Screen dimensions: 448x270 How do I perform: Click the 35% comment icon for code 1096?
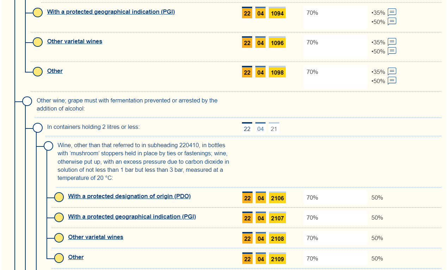[392, 42]
